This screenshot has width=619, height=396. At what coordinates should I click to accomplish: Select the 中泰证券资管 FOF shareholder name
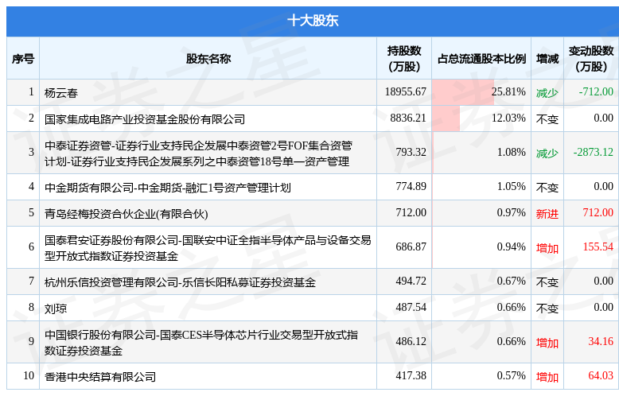[x=198, y=153]
